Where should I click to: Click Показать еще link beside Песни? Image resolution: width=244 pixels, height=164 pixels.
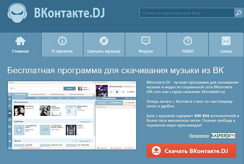85,141
